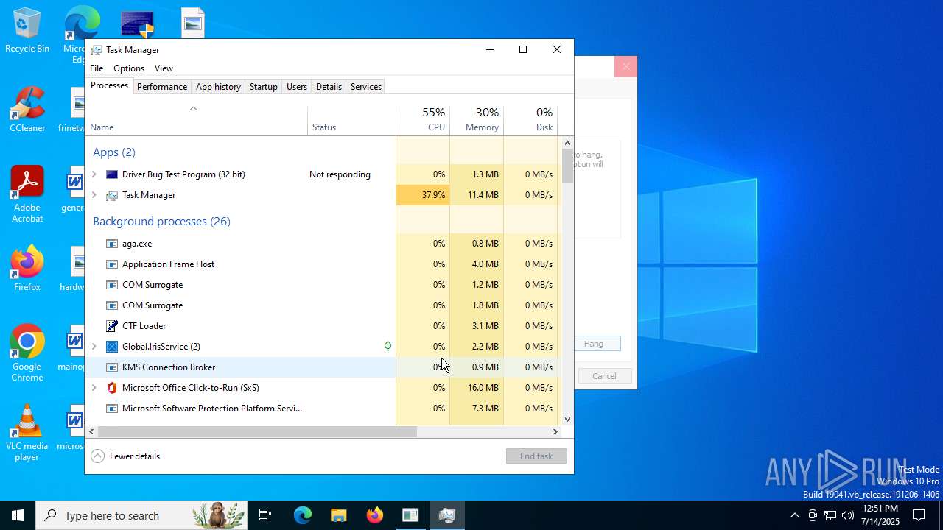Open the View menu
Screen dimensions: 943x530
[x=164, y=68]
